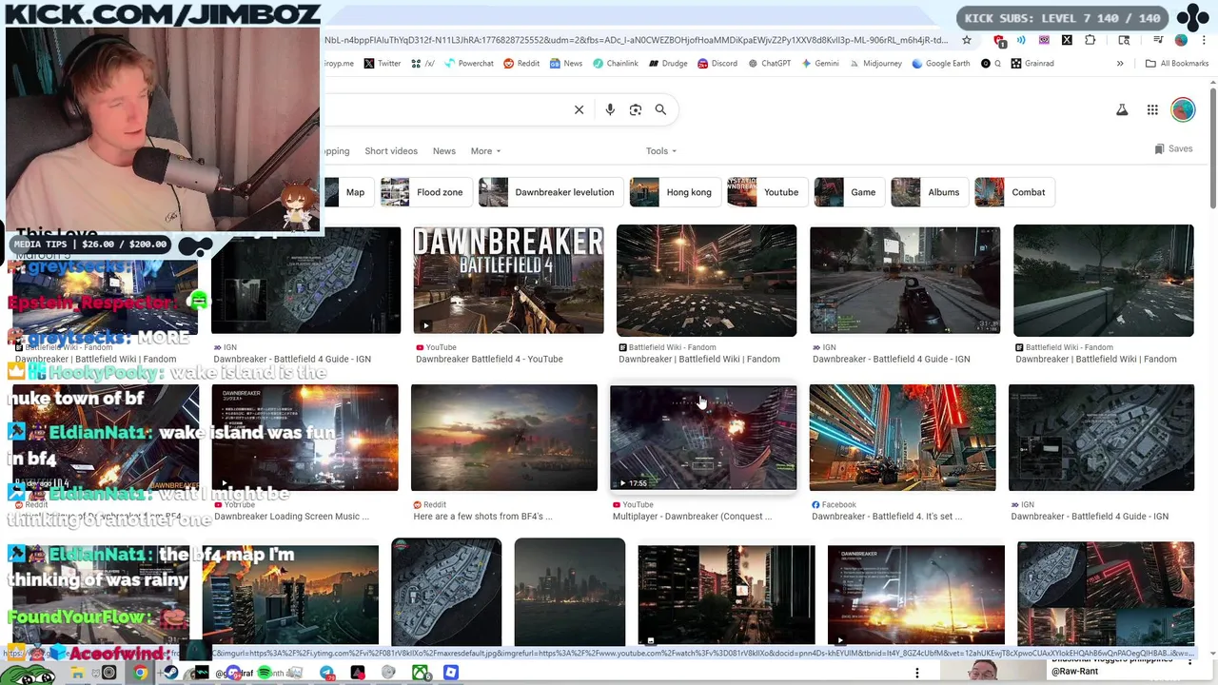Open File Explorer from the taskbar
1218x685 pixels.
(78, 673)
